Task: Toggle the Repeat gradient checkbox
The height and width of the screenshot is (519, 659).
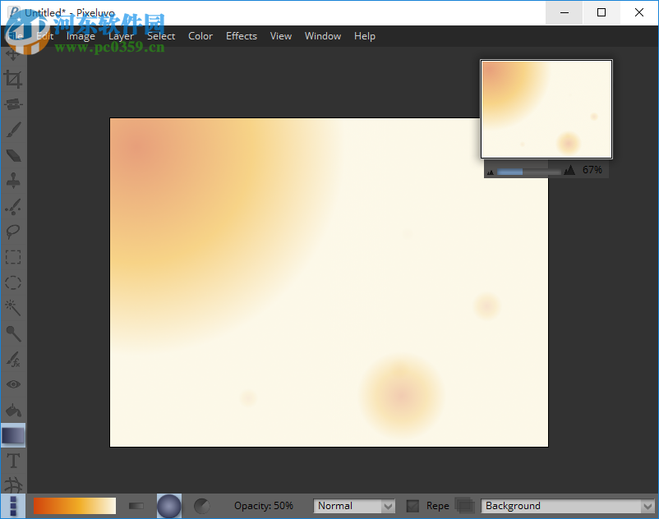Action: (x=412, y=506)
